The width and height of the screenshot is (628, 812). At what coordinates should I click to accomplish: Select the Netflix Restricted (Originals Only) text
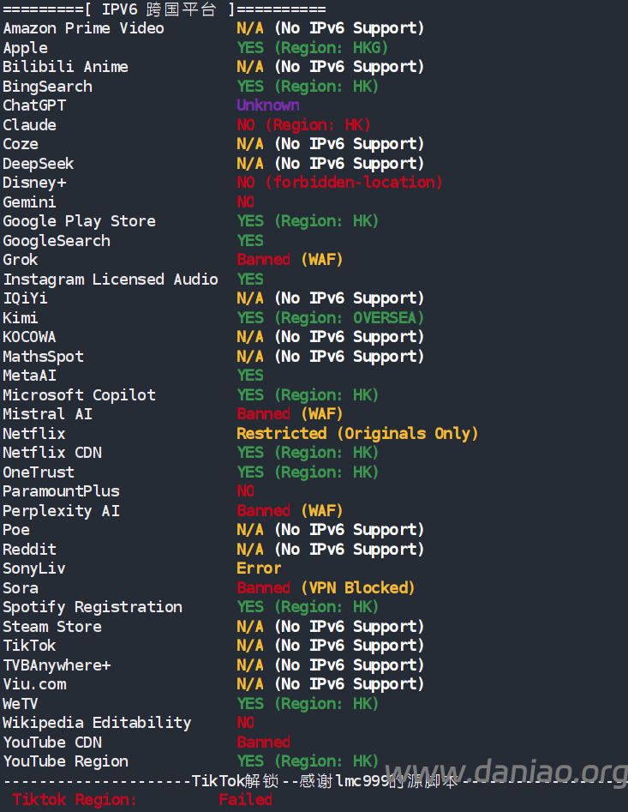357,434
